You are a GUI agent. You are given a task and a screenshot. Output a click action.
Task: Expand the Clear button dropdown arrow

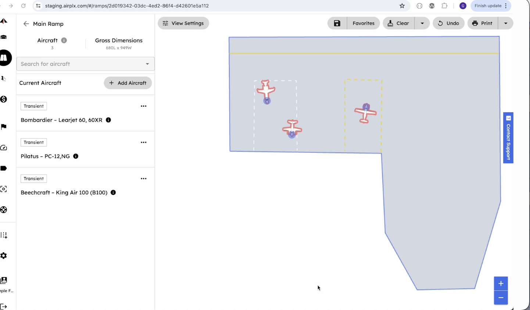[422, 23]
